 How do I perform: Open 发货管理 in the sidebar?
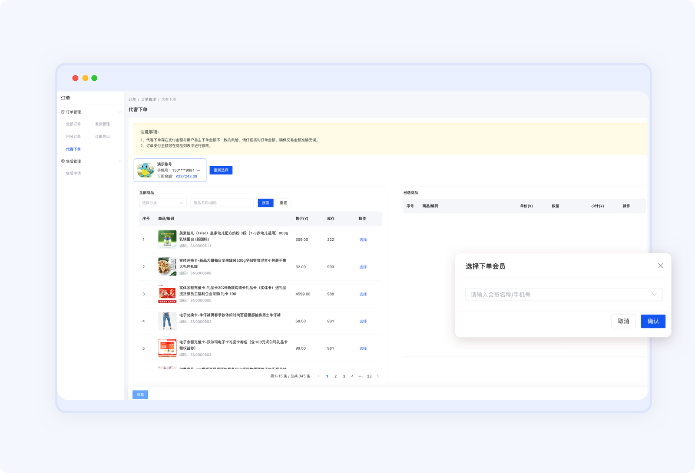pos(102,124)
